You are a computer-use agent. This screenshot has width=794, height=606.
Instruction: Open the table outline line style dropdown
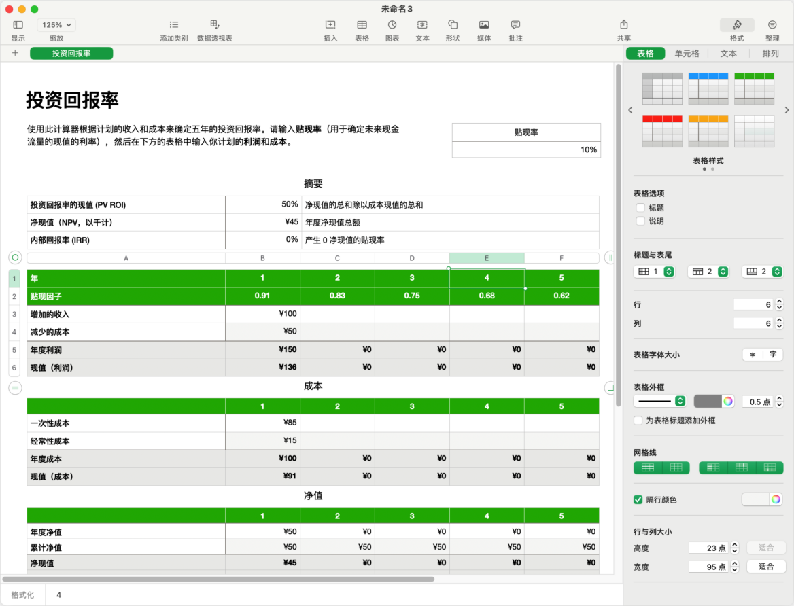tap(659, 401)
